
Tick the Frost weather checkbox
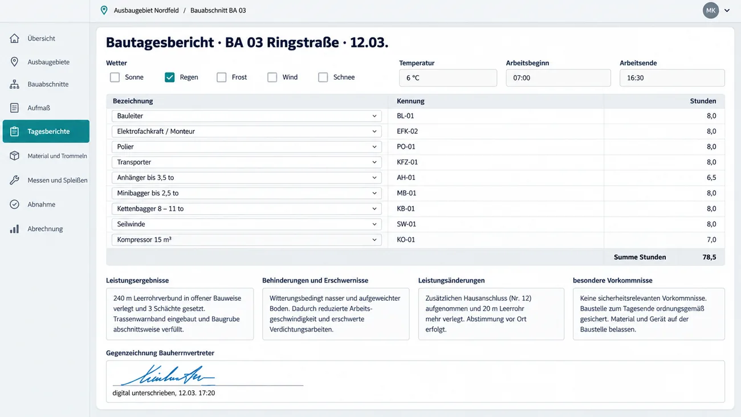(x=222, y=77)
